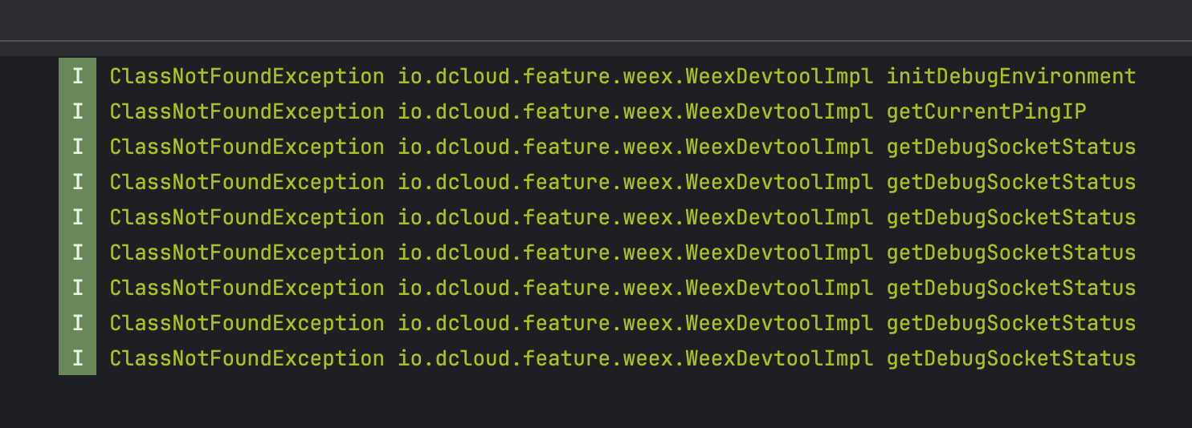The image size is (1192, 428).
Task: Click the info badge on the seventh log line
Action: tap(77, 288)
